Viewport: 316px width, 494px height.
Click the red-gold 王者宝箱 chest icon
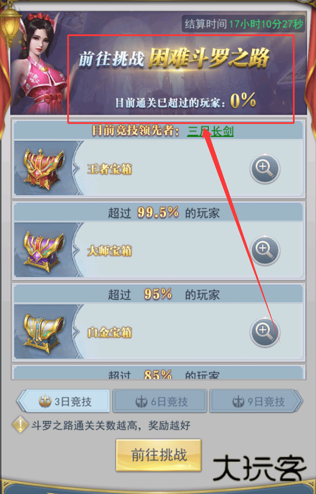pyautogui.click(x=44, y=169)
